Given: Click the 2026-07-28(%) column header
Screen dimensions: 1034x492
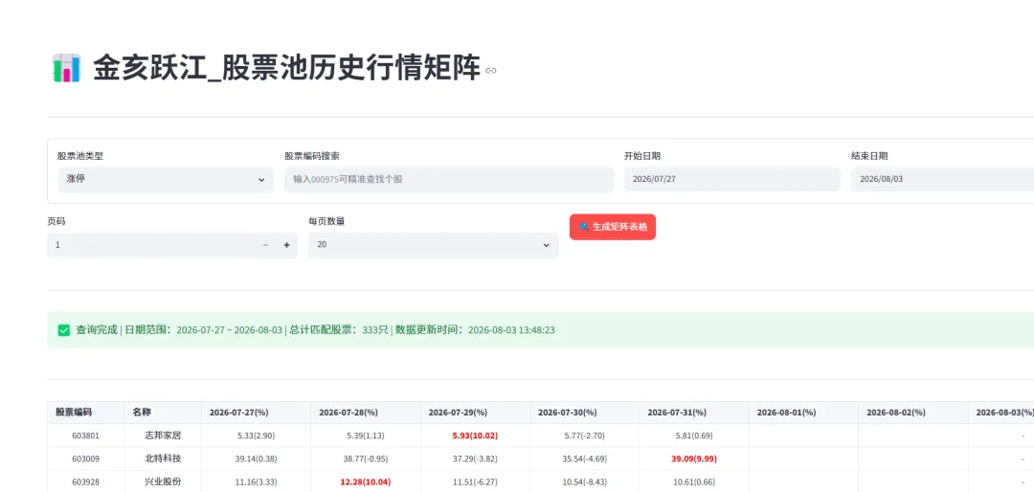Looking at the screenshot, I should click(x=366, y=413).
